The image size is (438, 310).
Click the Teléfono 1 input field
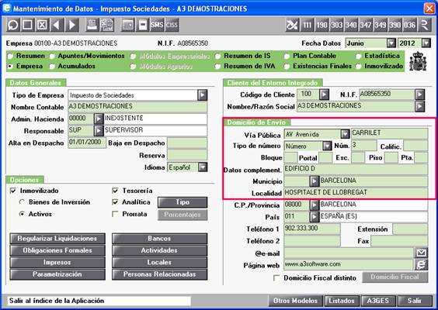[x=312, y=229]
